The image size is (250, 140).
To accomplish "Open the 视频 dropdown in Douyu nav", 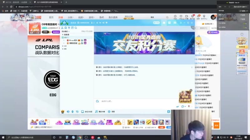I will 81,17.
